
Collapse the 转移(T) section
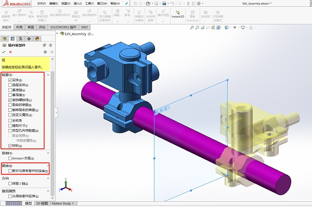(x=48, y=75)
